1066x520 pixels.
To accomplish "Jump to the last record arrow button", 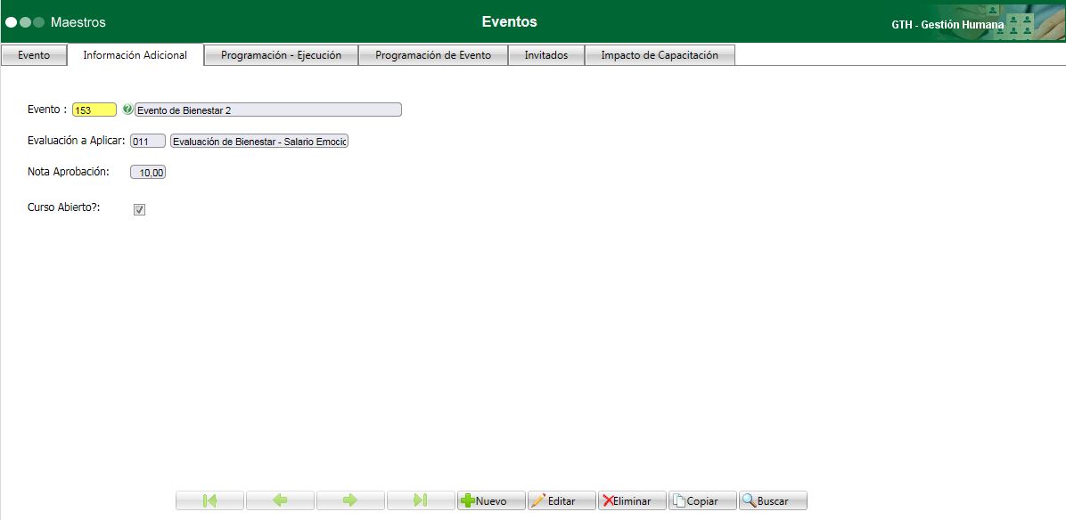I will (x=421, y=501).
